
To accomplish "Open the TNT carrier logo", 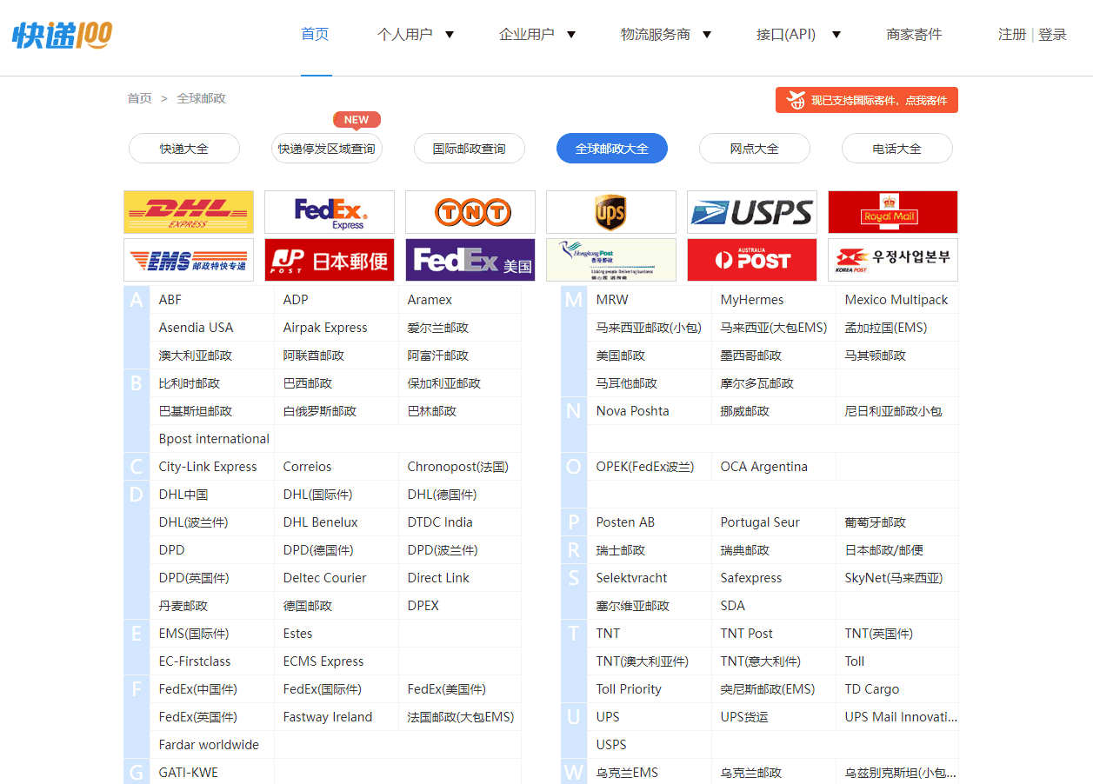I will (x=470, y=211).
